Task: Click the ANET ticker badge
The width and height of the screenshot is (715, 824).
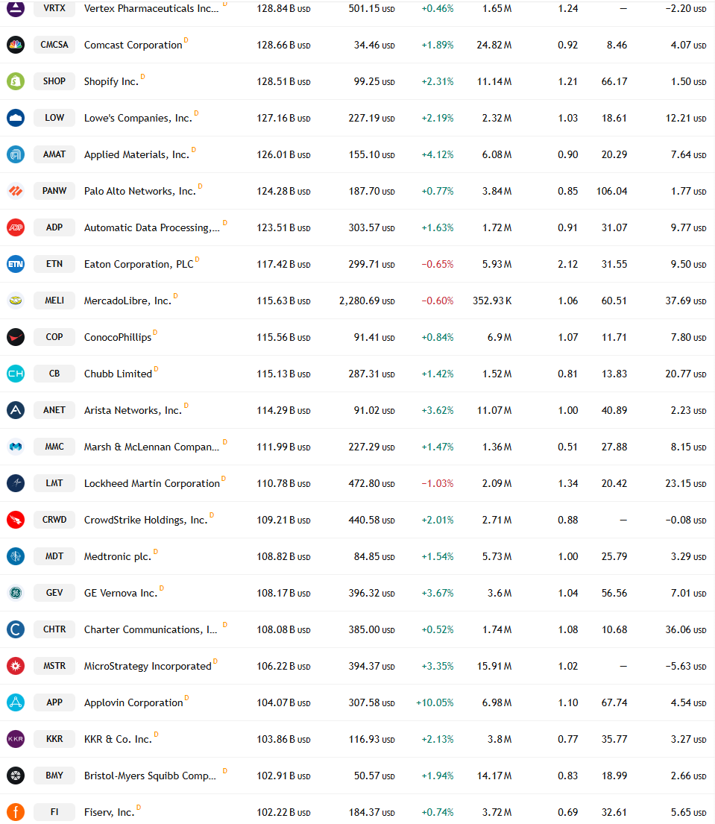Action: tap(54, 410)
